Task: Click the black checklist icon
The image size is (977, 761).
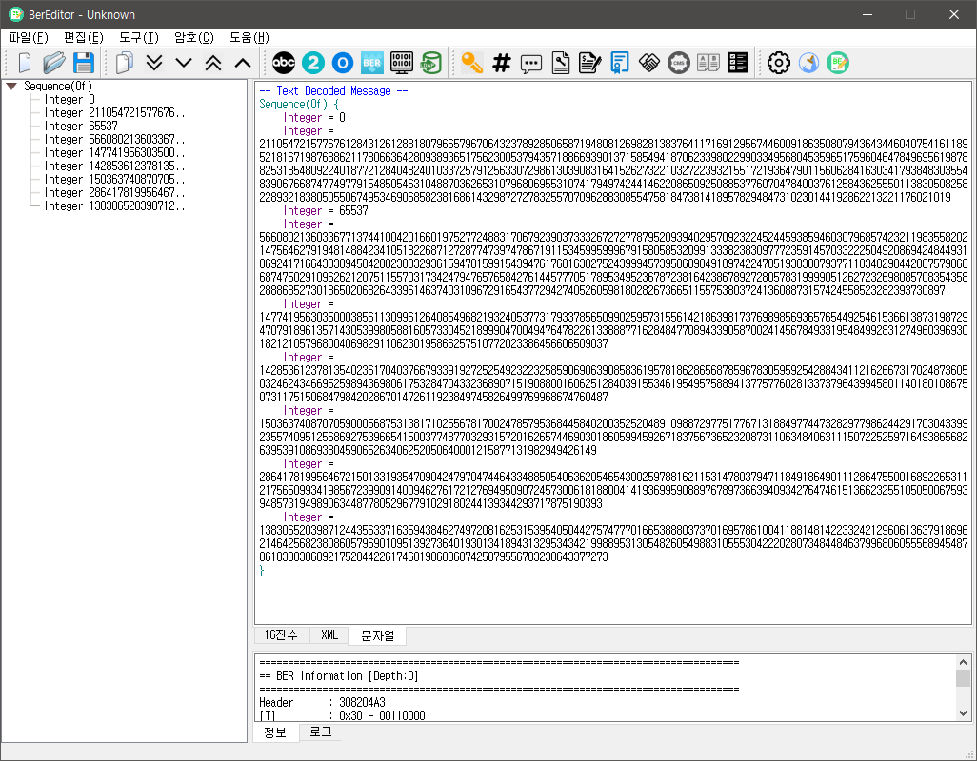Action: tap(738, 63)
